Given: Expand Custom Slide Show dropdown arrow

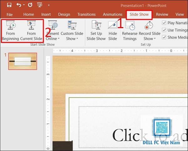Looking at the screenshot, I should point(77,39).
